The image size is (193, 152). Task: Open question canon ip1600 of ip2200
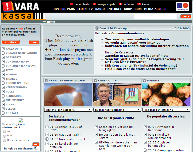(66, 128)
